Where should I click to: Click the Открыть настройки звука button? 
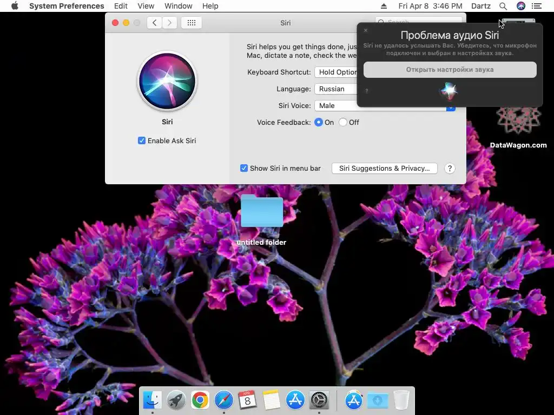[x=450, y=70]
